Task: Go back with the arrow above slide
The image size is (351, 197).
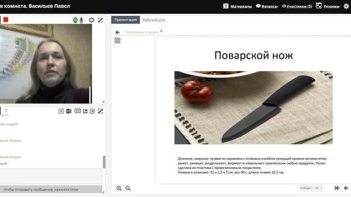Action: click(x=117, y=32)
